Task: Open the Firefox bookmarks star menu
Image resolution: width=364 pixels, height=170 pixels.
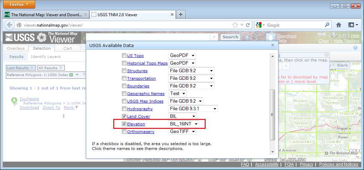Action: pyautogui.click(x=353, y=25)
